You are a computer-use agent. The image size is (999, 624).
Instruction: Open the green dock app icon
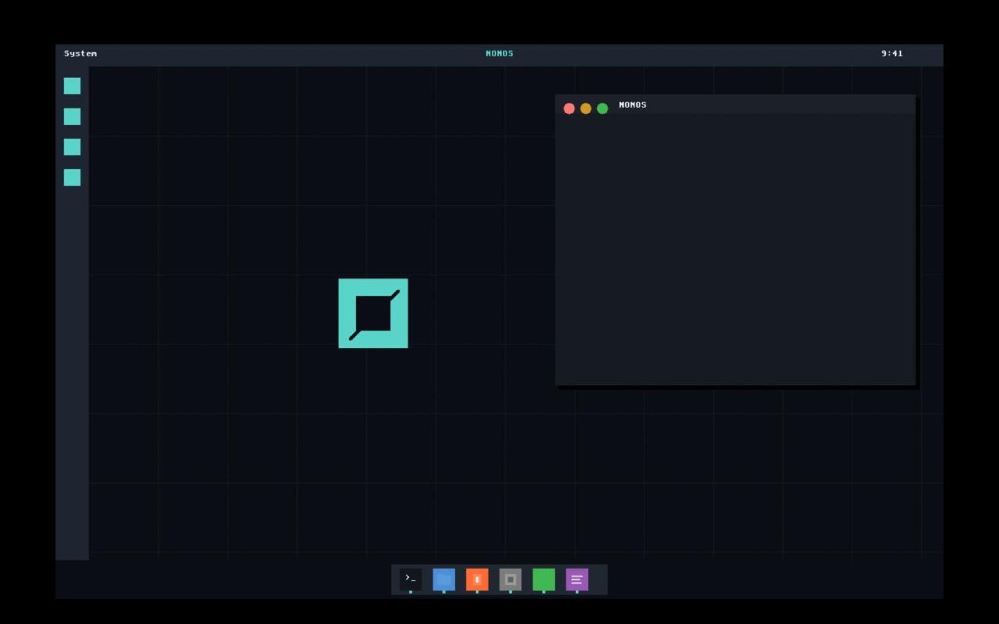544,580
